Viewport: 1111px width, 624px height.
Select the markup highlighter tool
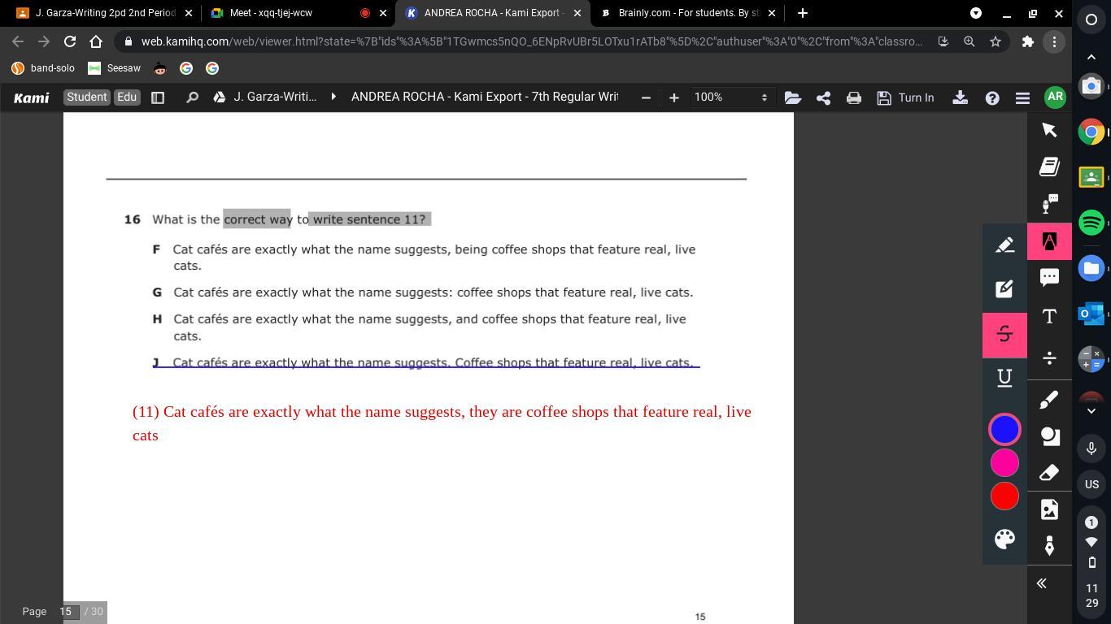pyautogui.click(x=1049, y=241)
